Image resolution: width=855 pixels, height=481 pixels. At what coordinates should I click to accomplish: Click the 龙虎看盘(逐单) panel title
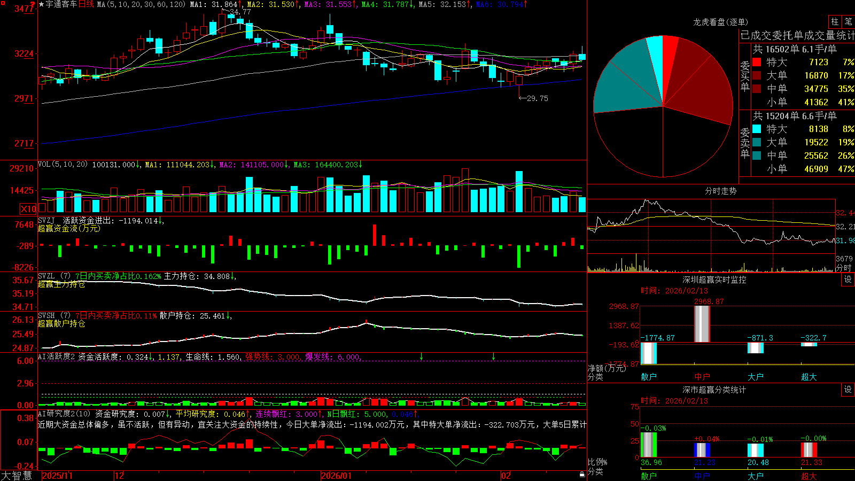coord(720,22)
